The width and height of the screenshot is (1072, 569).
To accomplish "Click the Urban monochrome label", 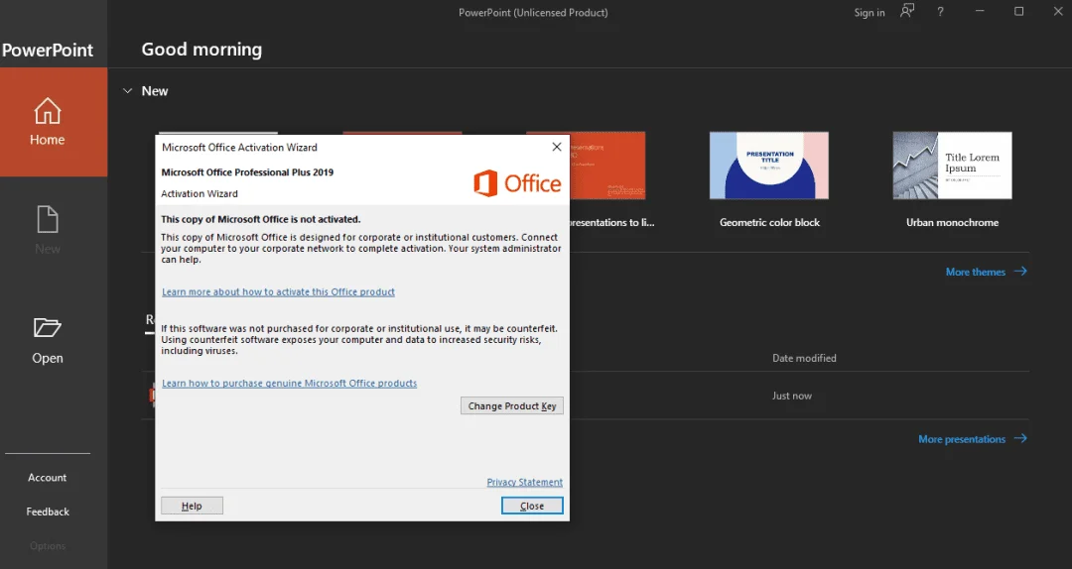I will (x=952, y=223).
